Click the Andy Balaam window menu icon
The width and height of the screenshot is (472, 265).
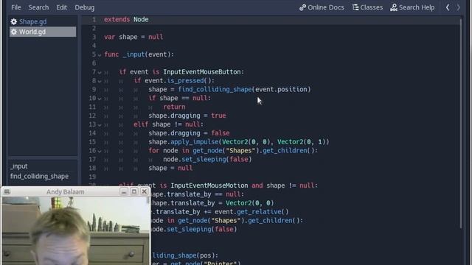tap(7, 191)
